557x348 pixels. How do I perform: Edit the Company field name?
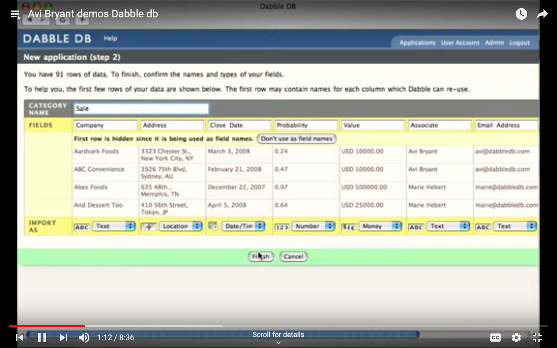tap(105, 125)
